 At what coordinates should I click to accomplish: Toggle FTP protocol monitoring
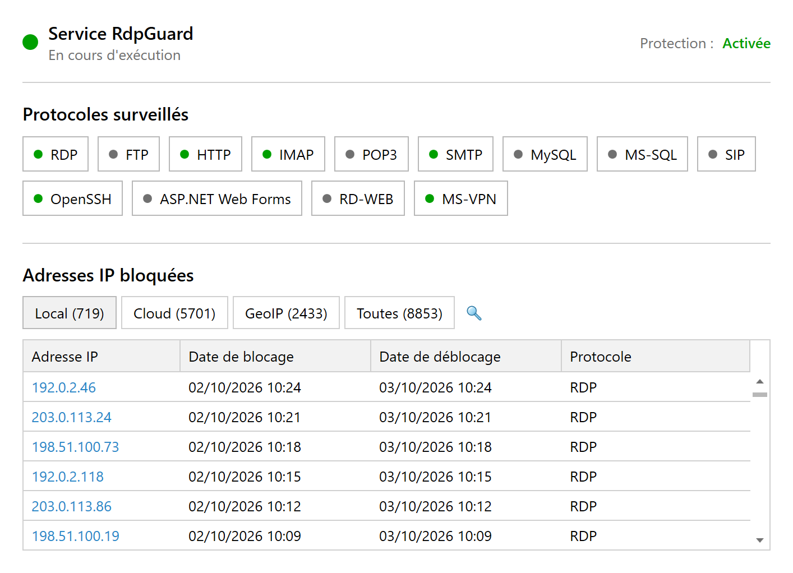(x=128, y=154)
